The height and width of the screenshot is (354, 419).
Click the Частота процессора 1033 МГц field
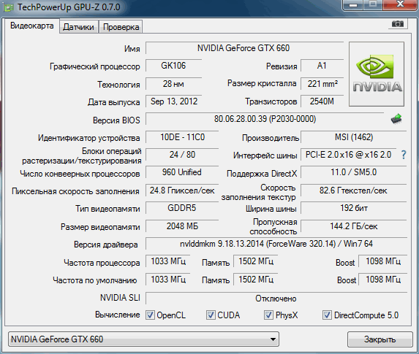[167, 261]
